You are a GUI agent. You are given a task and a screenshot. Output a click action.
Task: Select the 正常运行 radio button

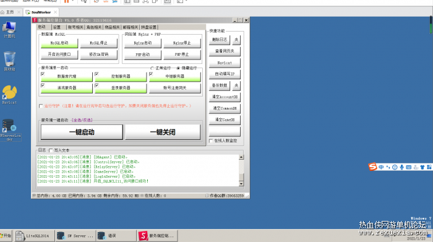[x=152, y=68]
